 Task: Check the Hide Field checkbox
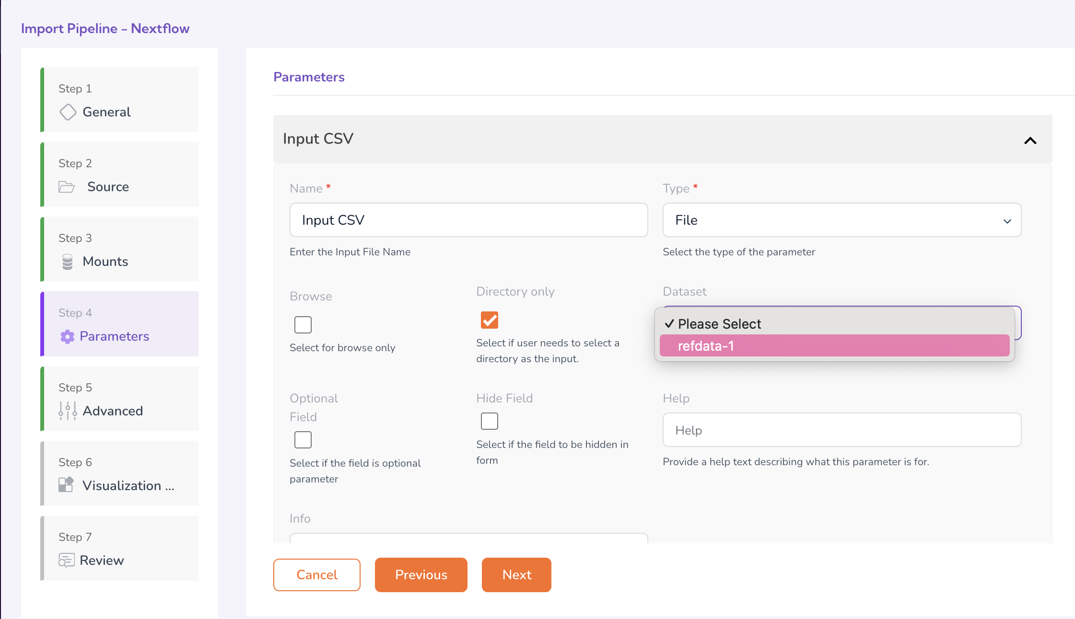(490, 421)
